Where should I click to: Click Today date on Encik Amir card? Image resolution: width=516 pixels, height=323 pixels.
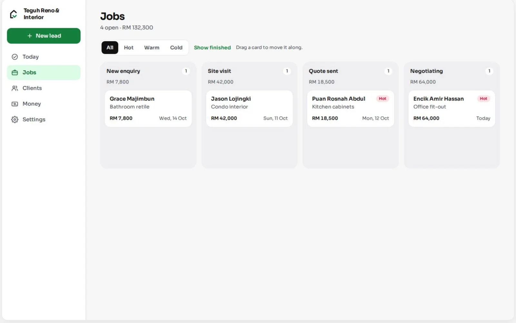(x=483, y=118)
